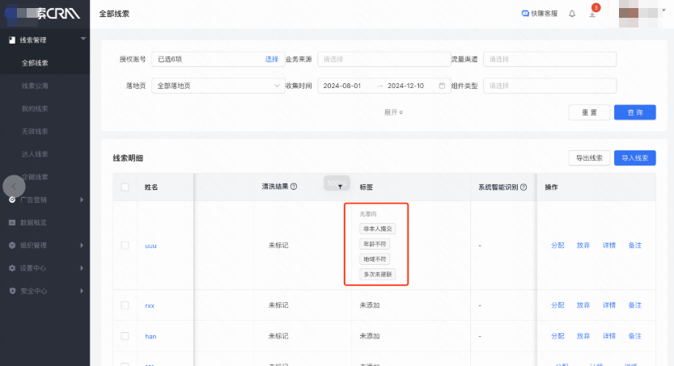The height and width of the screenshot is (366, 674).
Task: Toggle the select-all checkbox in table header
Action: [x=125, y=187]
